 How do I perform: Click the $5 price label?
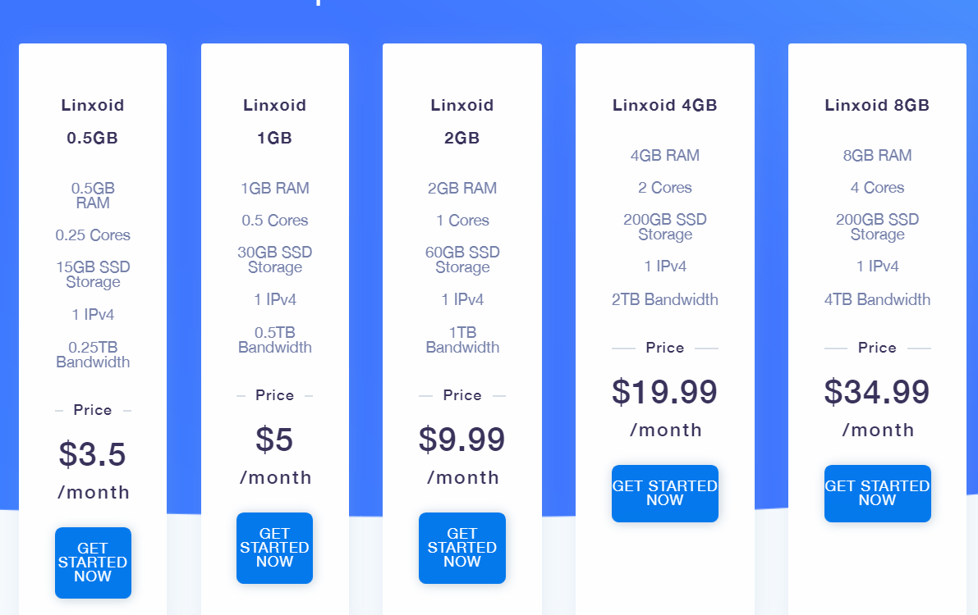(274, 440)
